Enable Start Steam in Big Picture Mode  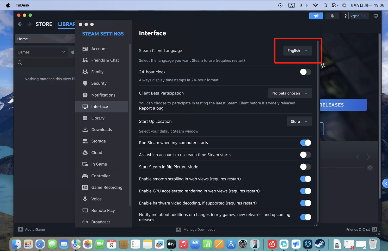305,167
